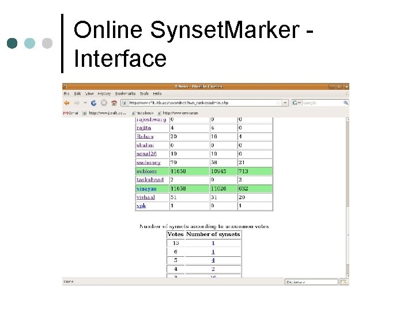Expand the URL bar history dropdown
Viewport: 415px width, 311px height.
[285, 103]
